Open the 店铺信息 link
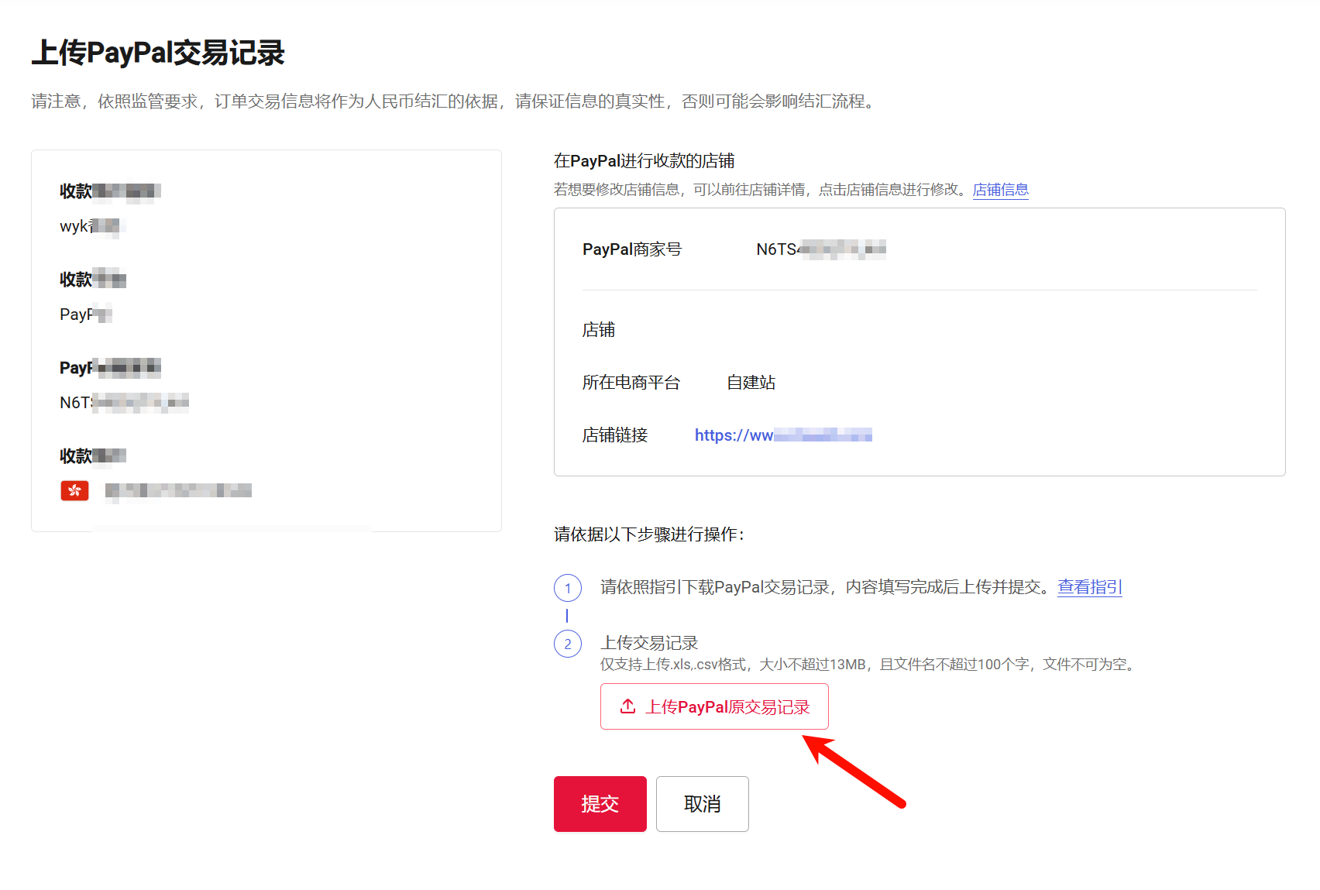The height and width of the screenshot is (890, 1320). pos(1000,190)
